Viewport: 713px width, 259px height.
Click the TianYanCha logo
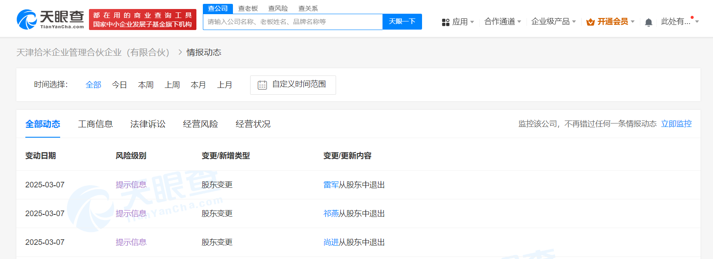(50, 19)
